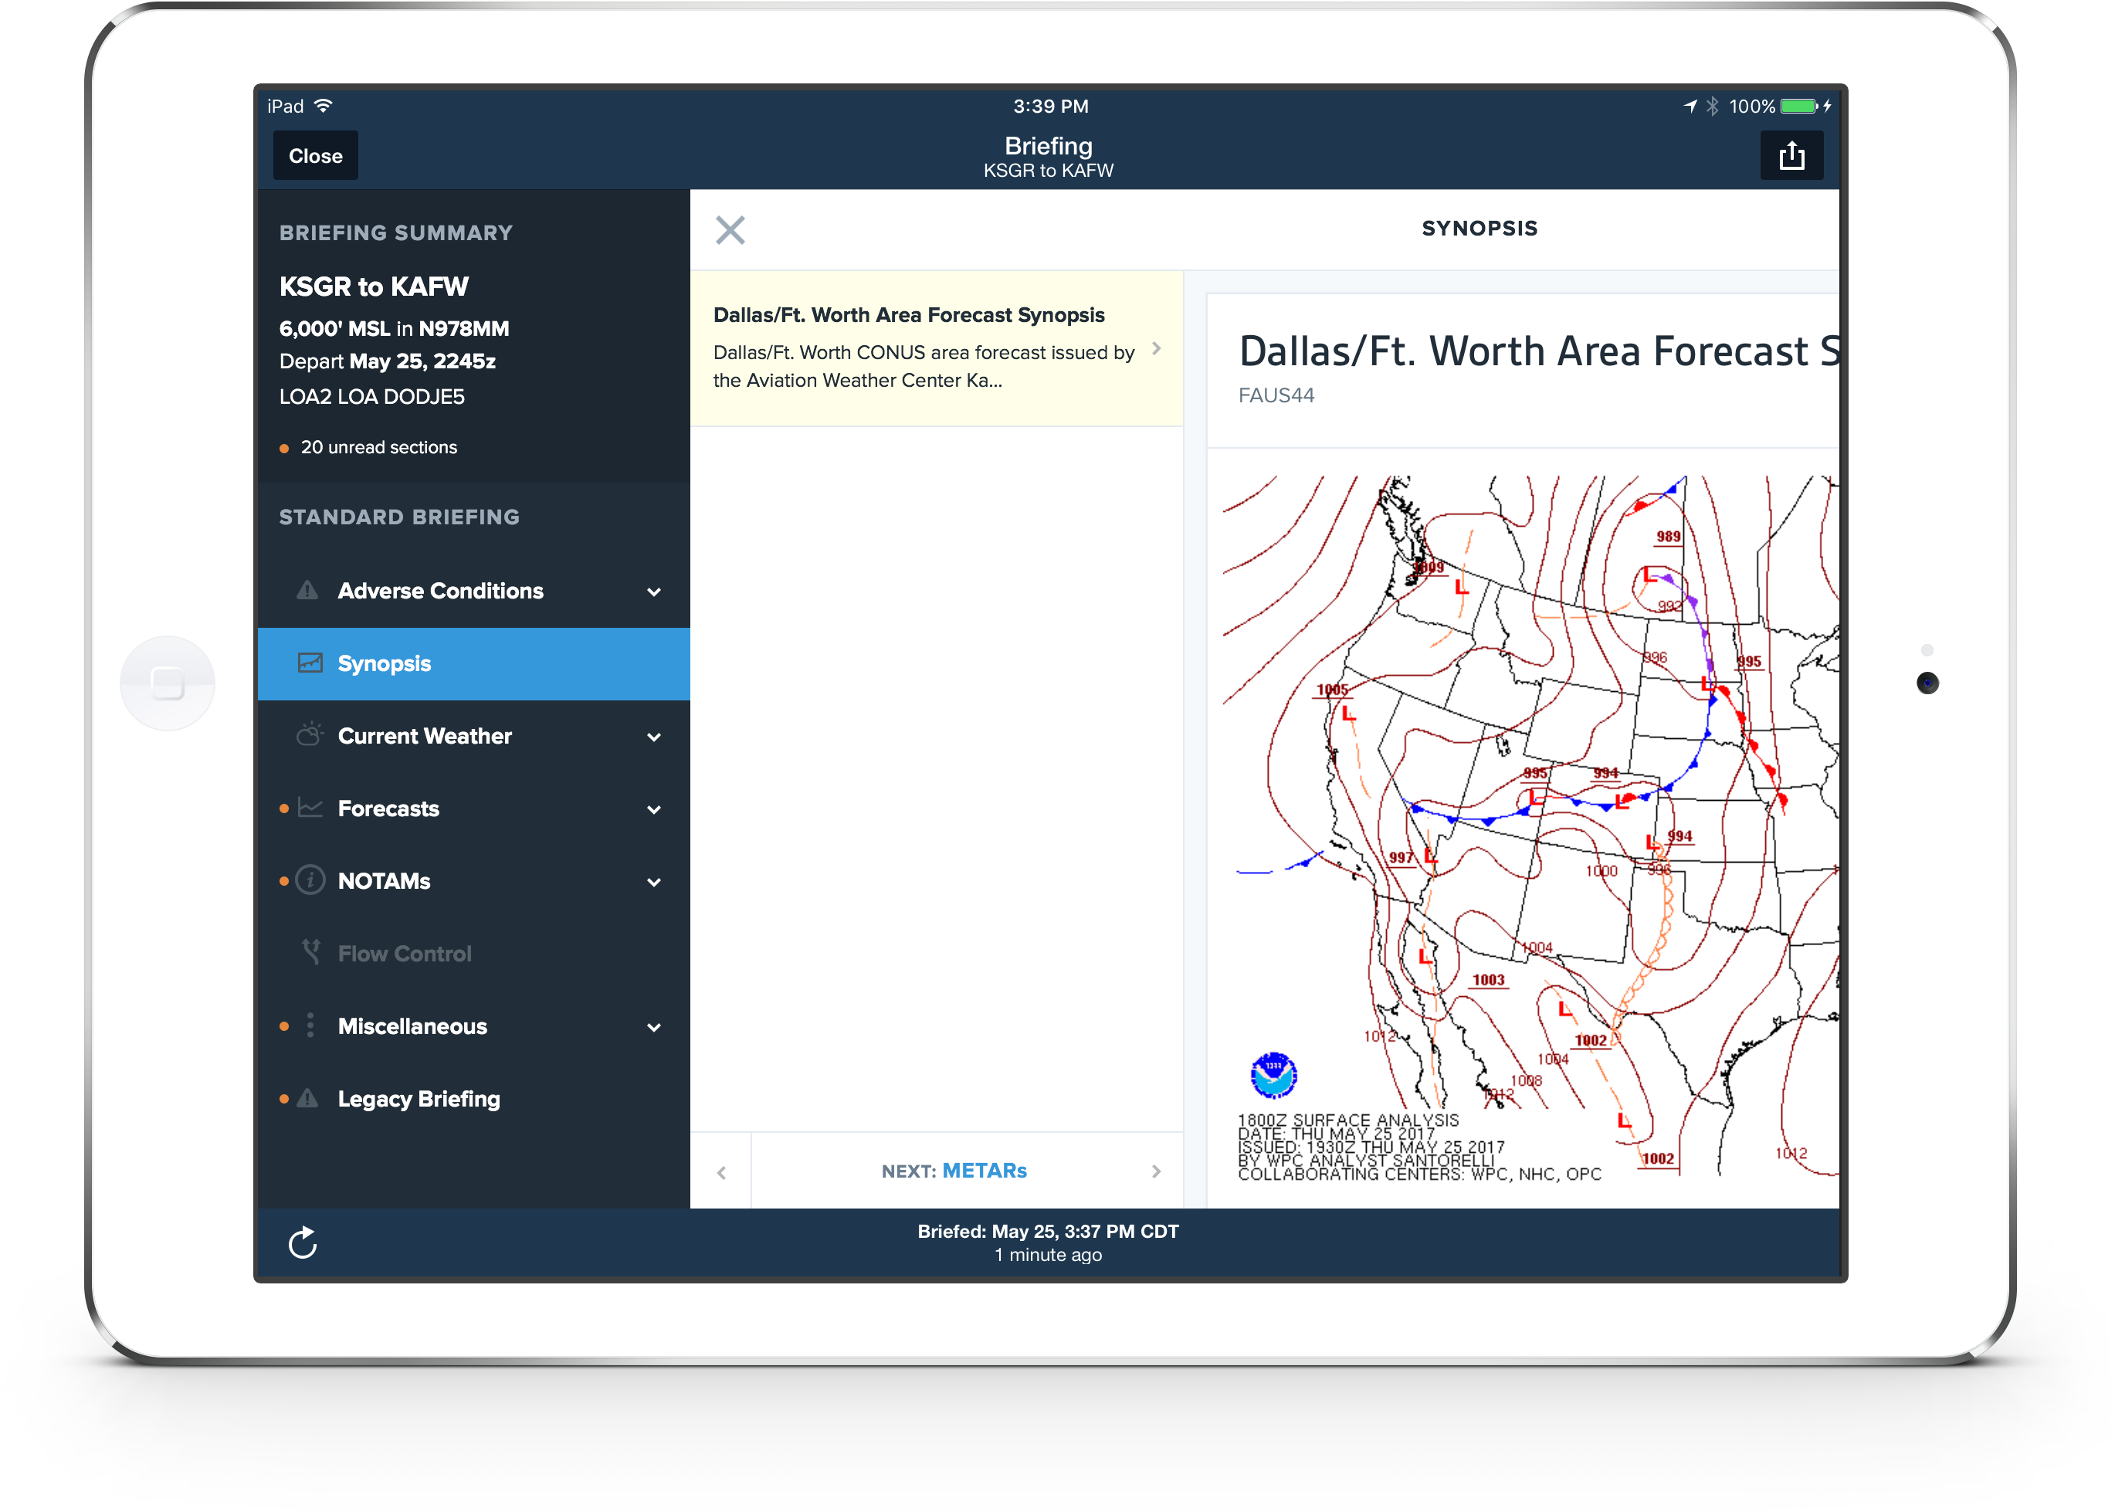
Task: Tap the 'Briefed: May 25, 3:37 PM CDT' status
Action: [x=1048, y=1231]
